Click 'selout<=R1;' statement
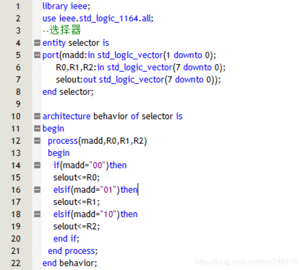This screenshot has height=270, width=301. click(77, 202)
